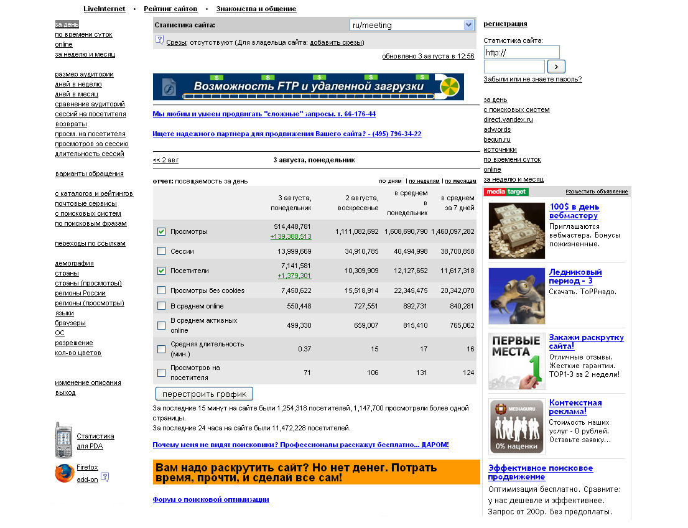
Task: Click the регистрация link
Action: [505, 24]
